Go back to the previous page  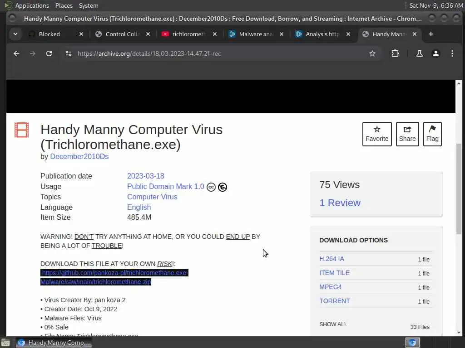(16, 53)
